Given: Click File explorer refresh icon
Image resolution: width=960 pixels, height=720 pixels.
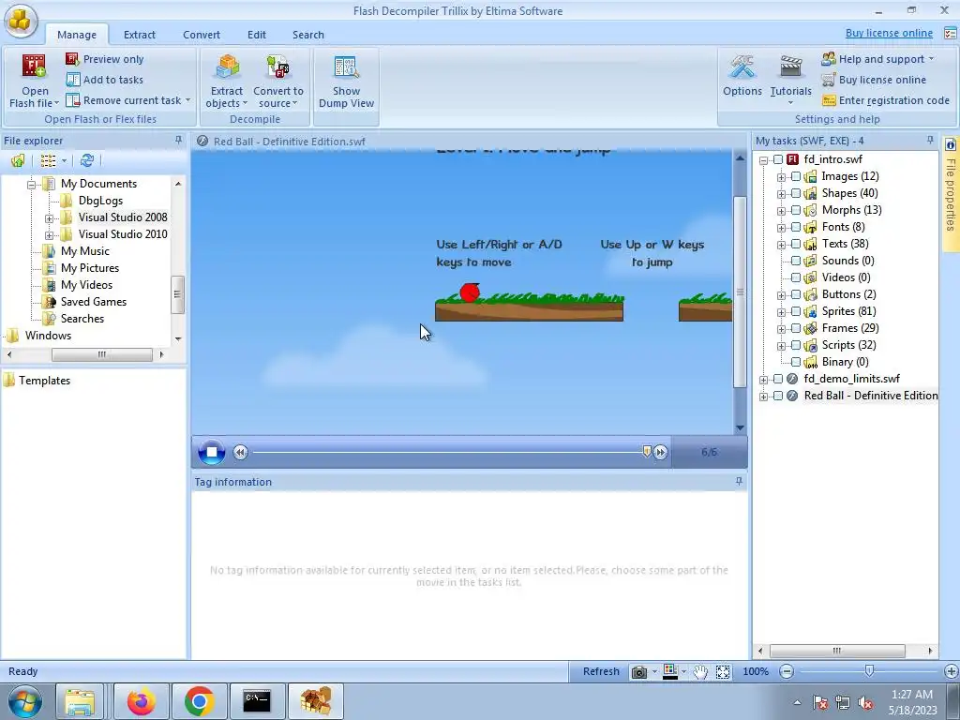Looking at the screenshot, I should click(87, 160).
